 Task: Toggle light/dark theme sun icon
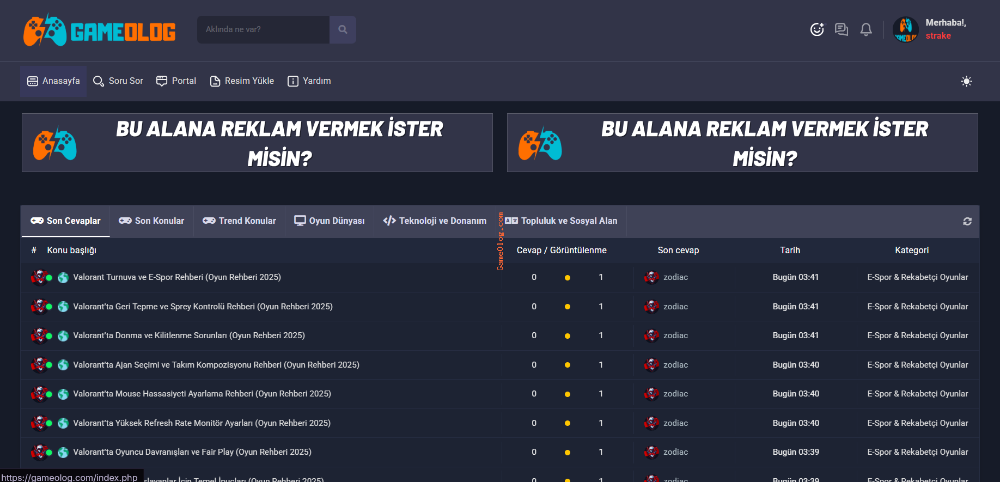pos(966,81)
